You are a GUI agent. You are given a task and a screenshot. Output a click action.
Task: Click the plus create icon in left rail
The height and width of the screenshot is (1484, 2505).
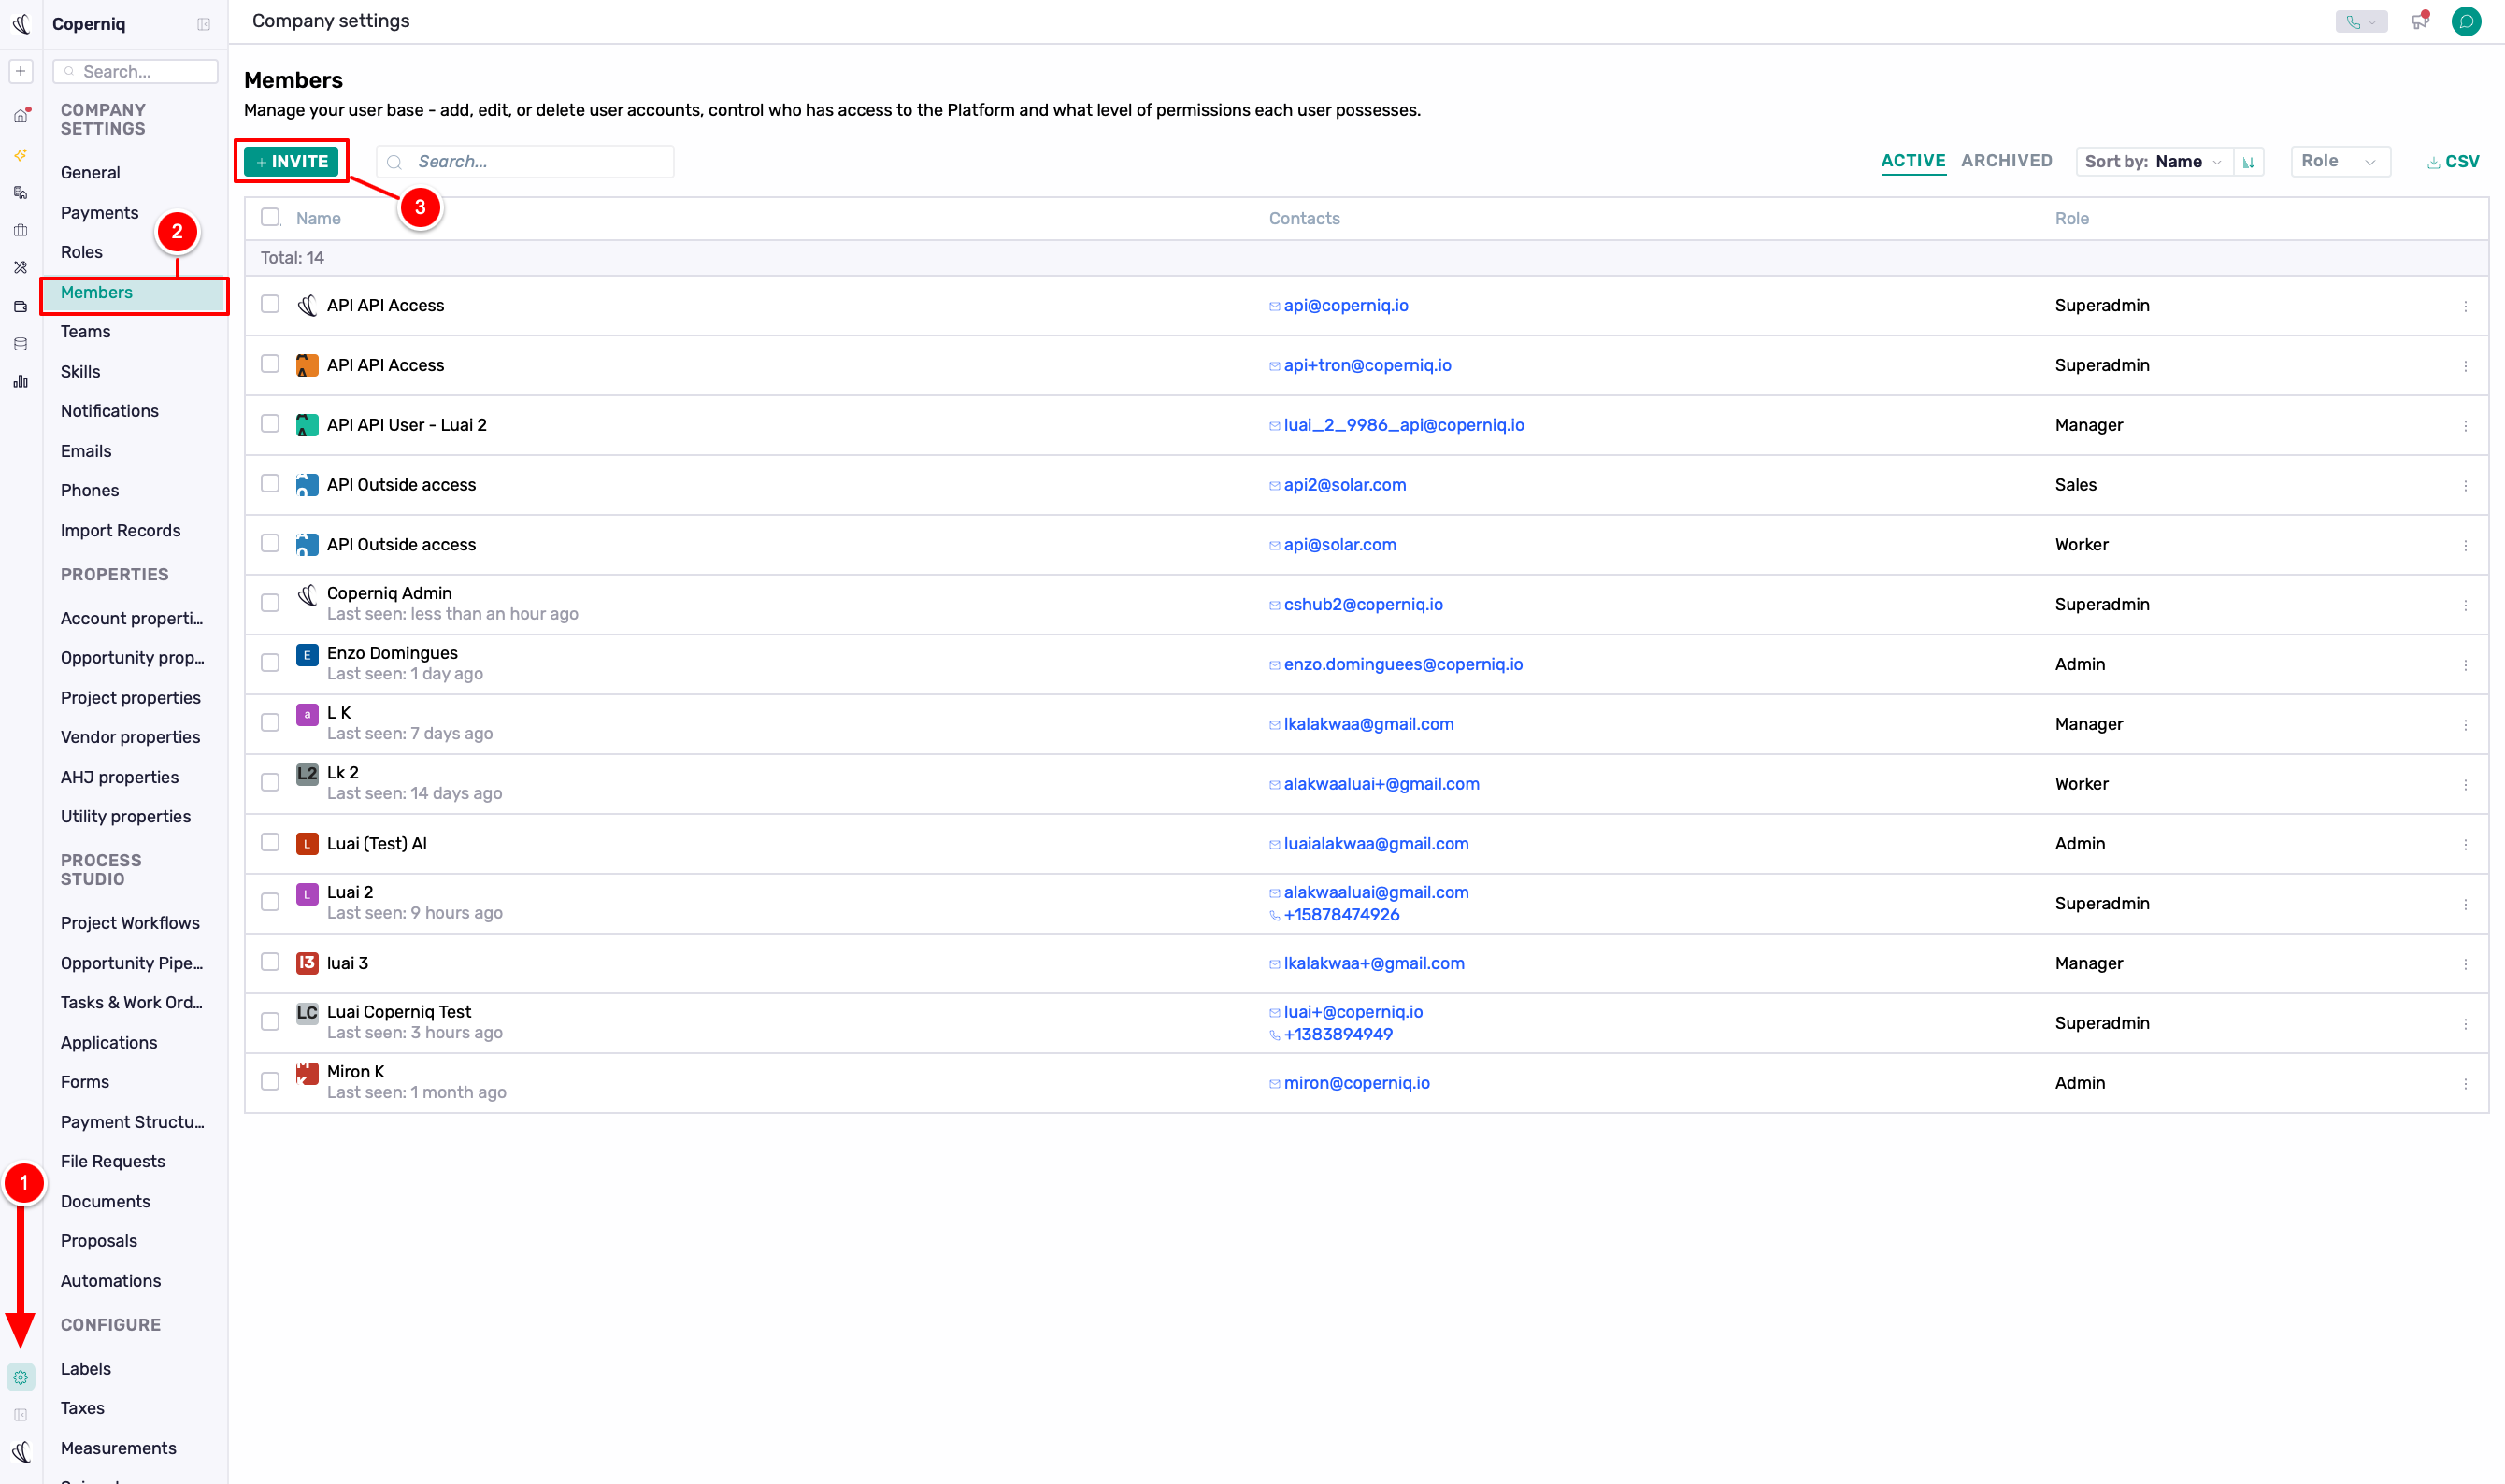[21, 71]
